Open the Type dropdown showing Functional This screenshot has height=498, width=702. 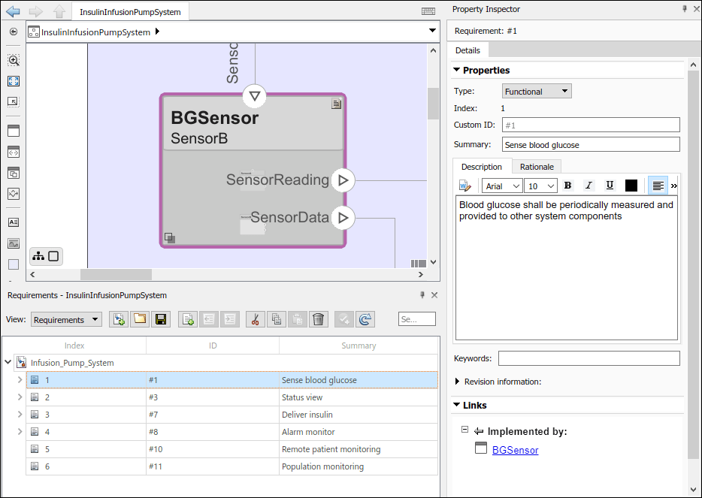(x=536, y=90)
